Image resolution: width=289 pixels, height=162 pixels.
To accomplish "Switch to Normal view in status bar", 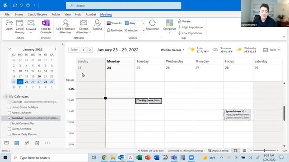I will pyautogui.click(x=236, y=151).
